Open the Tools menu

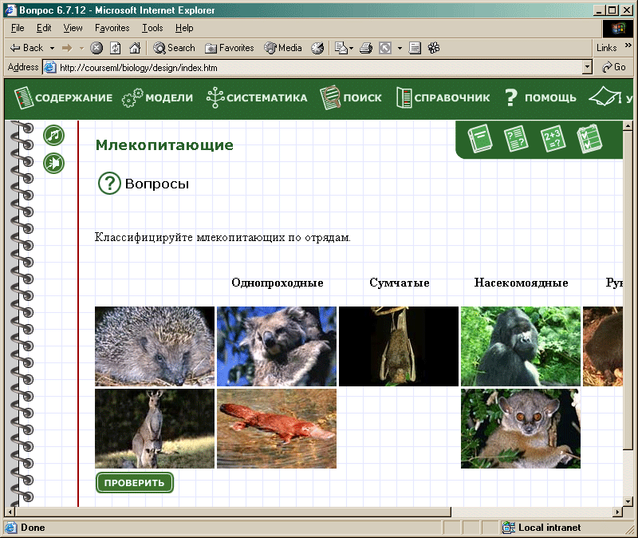click(x=152, y=28)
